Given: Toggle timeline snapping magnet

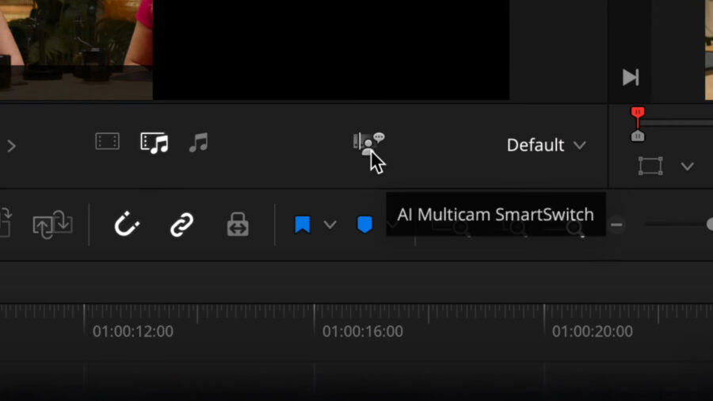Looking at the screenshot, I should tap(127, 225).
